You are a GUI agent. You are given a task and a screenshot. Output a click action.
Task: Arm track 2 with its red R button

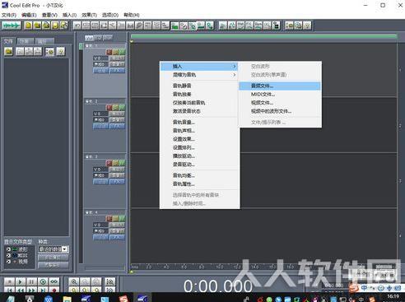(109, 107)
